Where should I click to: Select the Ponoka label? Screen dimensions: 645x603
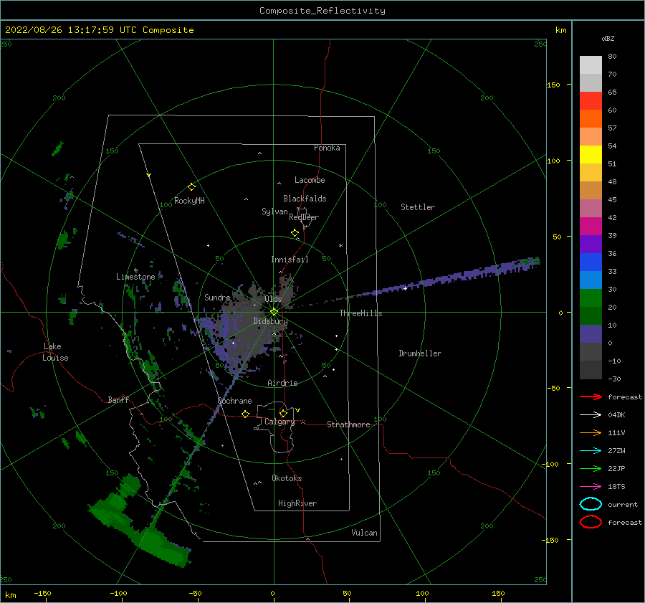pyautogui.click(x=327, y=148)
